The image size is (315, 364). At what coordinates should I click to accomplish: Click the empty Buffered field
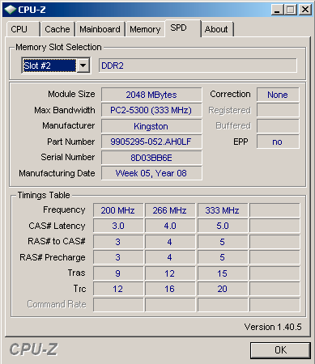point(278,126)
